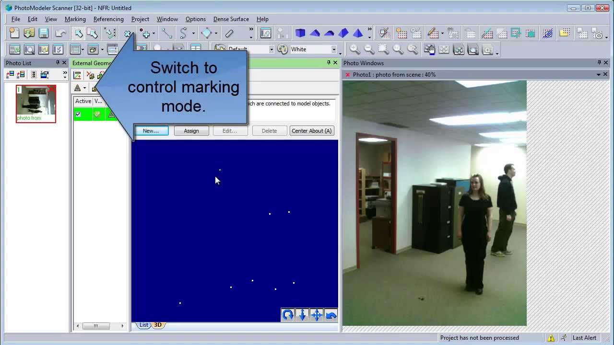Viewport: 614px width, 345px height.
Task: Switch to the 3D tab
Action: [157, 325]
